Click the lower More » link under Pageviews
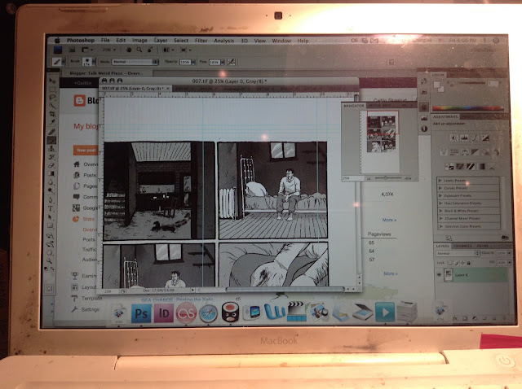The width and height of the screenshot is (522, 389). click(x=391, y=273)
